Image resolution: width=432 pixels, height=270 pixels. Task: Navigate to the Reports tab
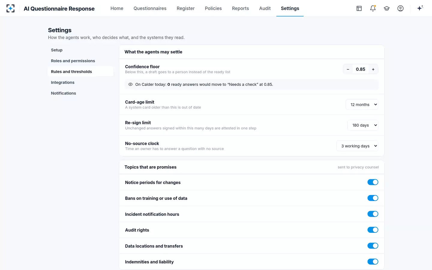coord(240,8)
